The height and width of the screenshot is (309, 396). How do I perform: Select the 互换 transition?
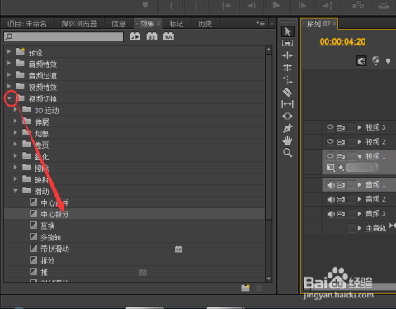pyautogui.click(x=134, y=226)
